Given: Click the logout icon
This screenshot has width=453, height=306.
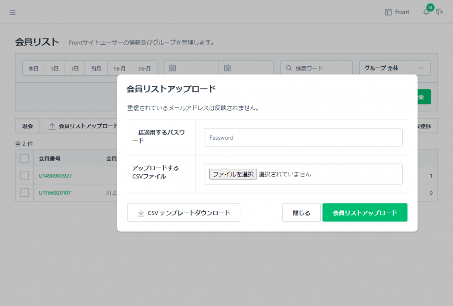Looking at the screenshot, I should [439, 12].
